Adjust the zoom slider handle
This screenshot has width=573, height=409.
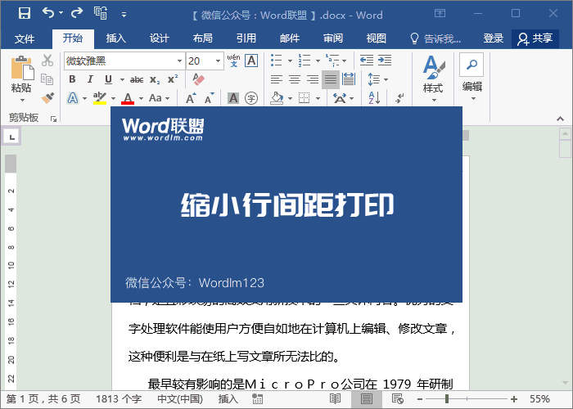tap(447, 399)
